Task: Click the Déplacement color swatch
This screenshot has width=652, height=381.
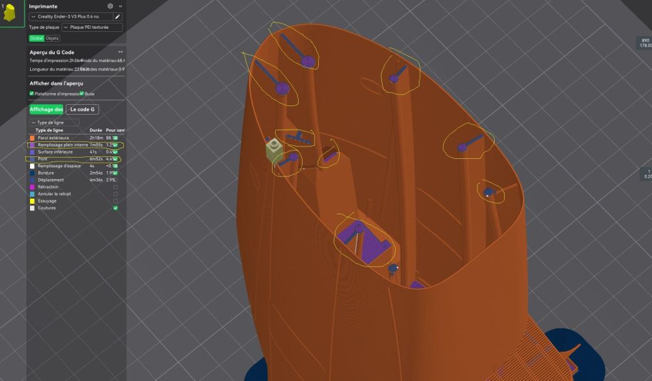Action: coord(33,180)
